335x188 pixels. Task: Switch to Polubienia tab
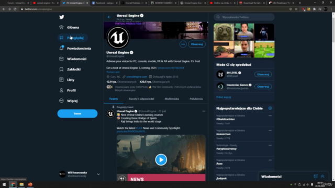[x=196, y=99]
